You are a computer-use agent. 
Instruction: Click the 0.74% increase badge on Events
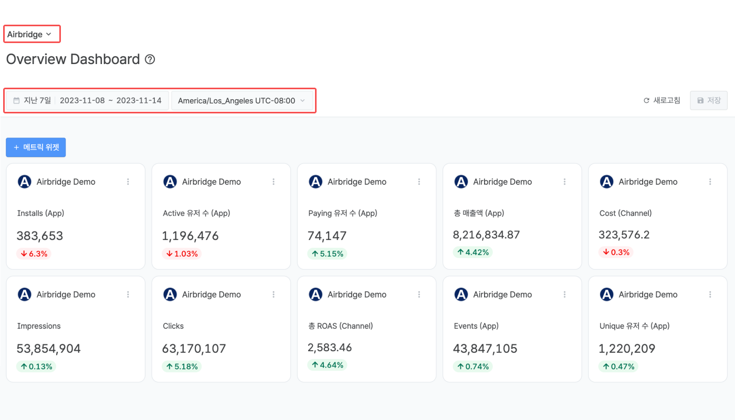473,366
